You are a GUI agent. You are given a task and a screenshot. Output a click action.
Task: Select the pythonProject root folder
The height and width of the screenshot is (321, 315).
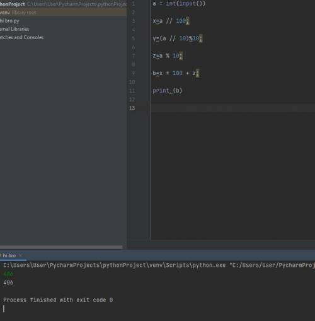click(x=13, y=4)
